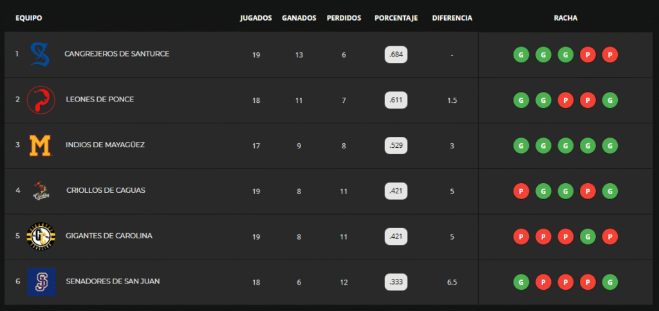Click Santurce's first green G streak badge

click(521, 55)
